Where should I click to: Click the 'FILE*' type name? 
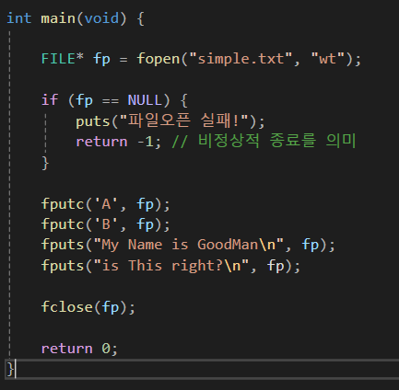(63, 59)
